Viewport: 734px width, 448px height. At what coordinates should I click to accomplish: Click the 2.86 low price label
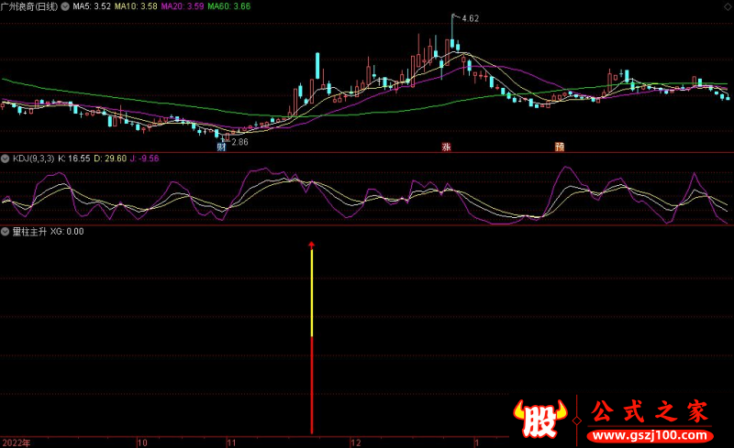[239, 142]
